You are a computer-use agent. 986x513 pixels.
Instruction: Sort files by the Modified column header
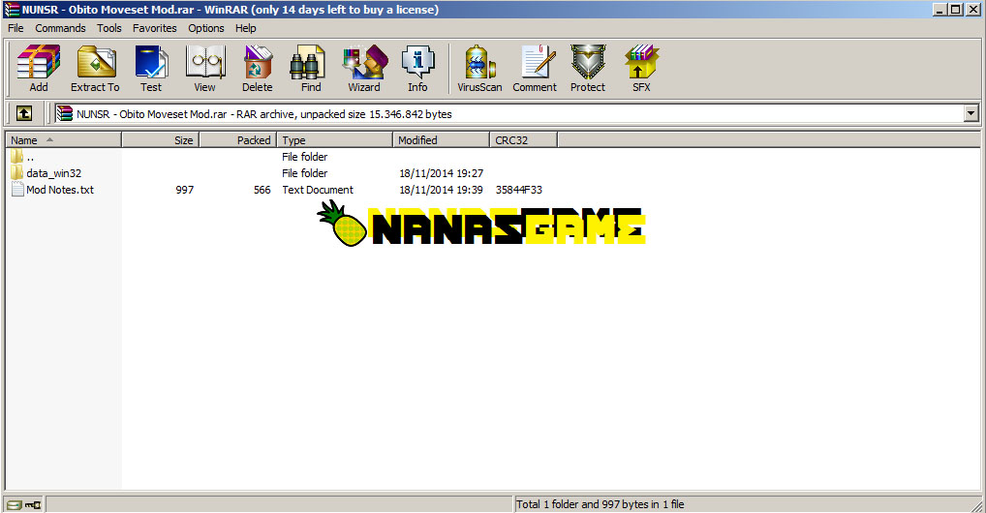point(441,140)
